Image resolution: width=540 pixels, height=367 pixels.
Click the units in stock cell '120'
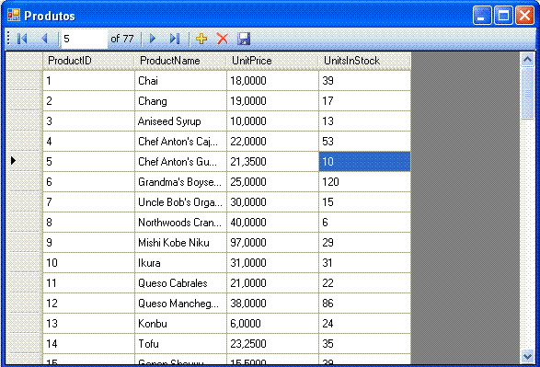364,182
